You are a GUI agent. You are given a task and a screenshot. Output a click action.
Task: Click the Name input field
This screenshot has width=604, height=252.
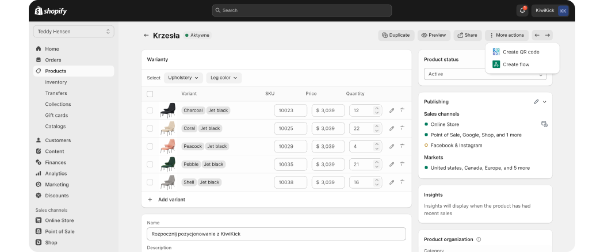(276, 234)
